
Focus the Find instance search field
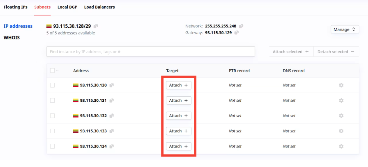coord(151,51)
